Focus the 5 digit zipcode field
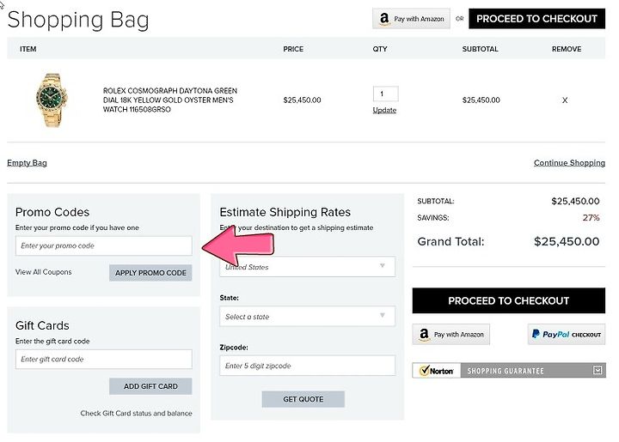Image resolution: width=619 pixels, height=442 pixels. (307, 366)
